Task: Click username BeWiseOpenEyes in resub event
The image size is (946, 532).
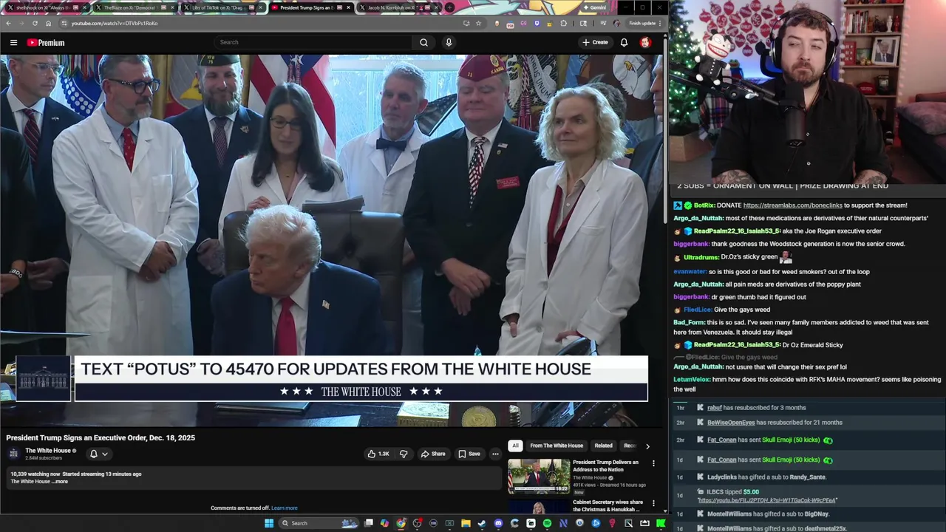Action: coord(731,423)
